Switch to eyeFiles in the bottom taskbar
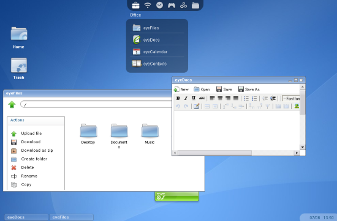 [71, 217]
